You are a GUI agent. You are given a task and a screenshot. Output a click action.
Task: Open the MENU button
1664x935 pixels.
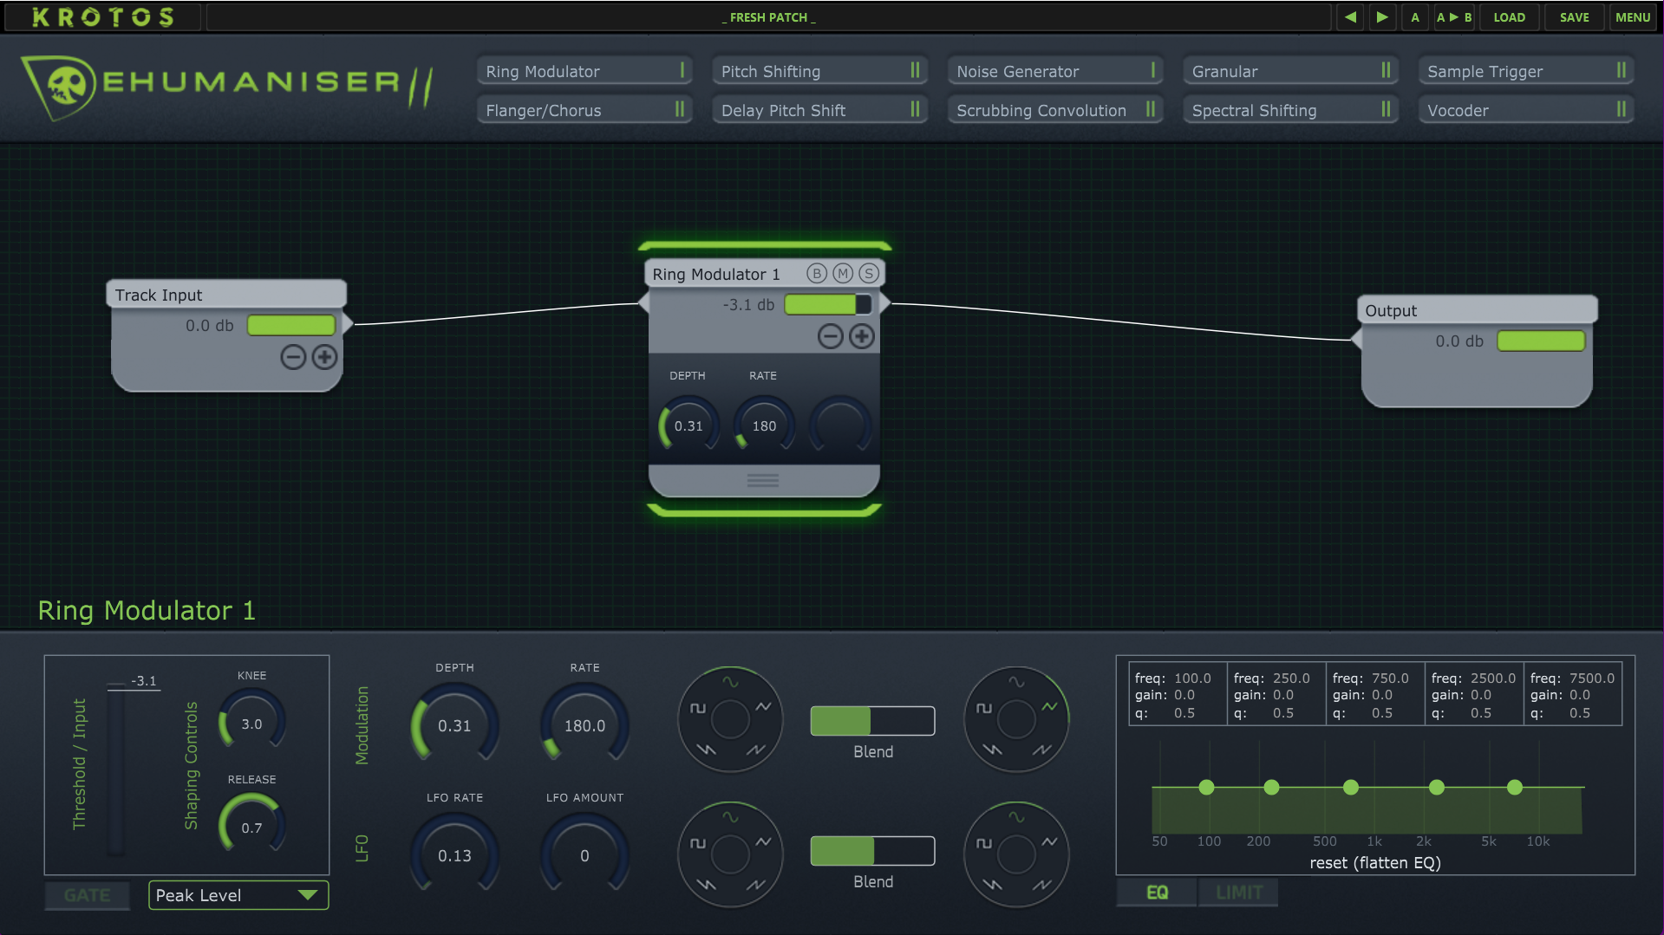[x=1632, y=16]
